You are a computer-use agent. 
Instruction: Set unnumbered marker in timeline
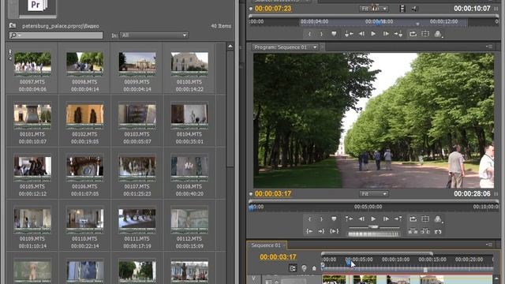[314, 268]
